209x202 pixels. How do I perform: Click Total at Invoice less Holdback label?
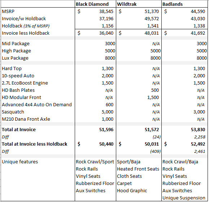pyautogui.click(x=35, y=144)
